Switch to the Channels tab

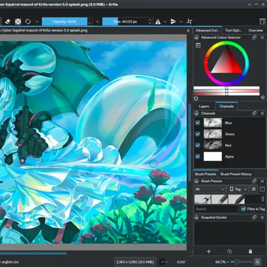tap(226, 106)
